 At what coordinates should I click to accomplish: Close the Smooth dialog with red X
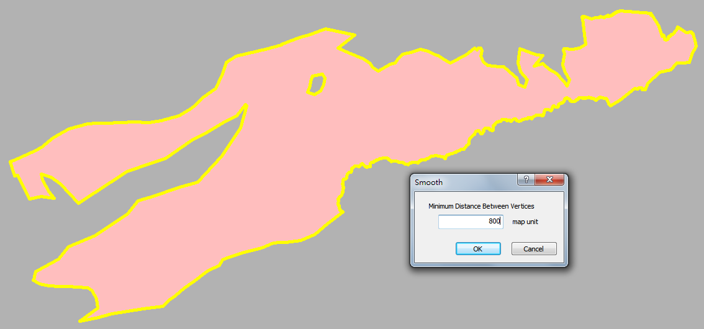click(x=549, y=179)
